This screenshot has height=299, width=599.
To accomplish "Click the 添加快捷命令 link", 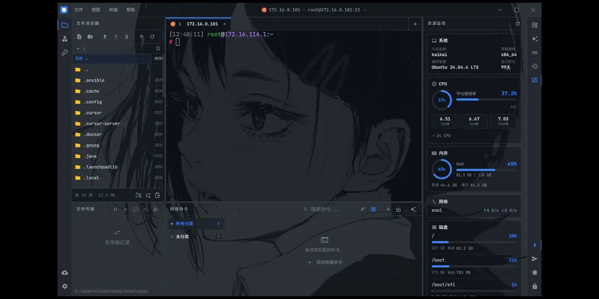I will 325,263.
